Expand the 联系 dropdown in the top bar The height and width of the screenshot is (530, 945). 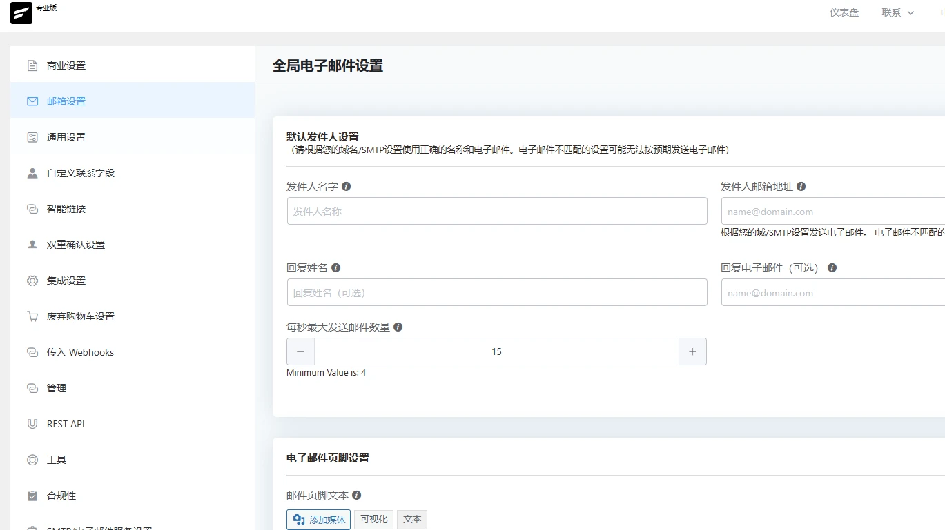click(x=897, y=12)
